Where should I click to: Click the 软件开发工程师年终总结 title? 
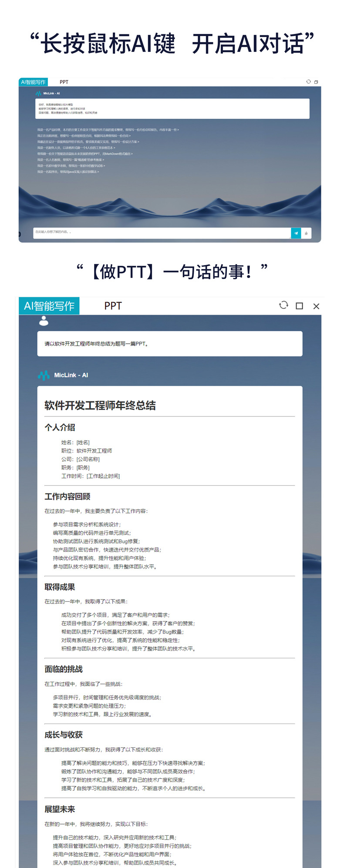coord(100,406)
